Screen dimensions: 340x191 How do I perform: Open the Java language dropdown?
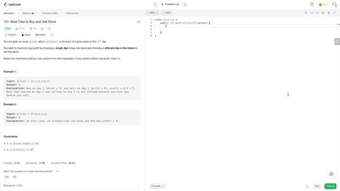(x=153, y=13)
